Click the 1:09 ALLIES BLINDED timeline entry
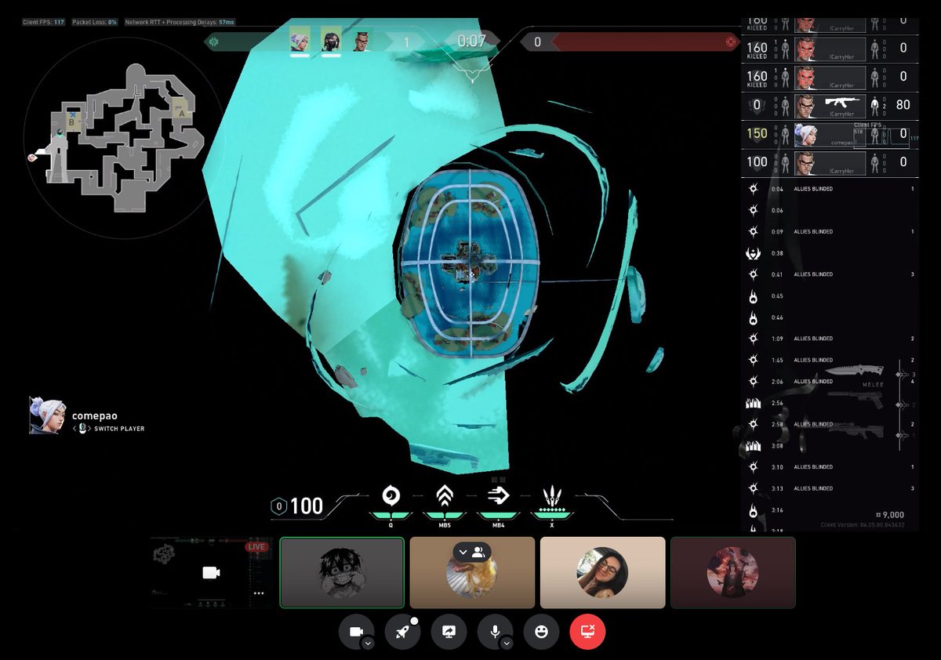941x660 pixels. pos(830,339)
